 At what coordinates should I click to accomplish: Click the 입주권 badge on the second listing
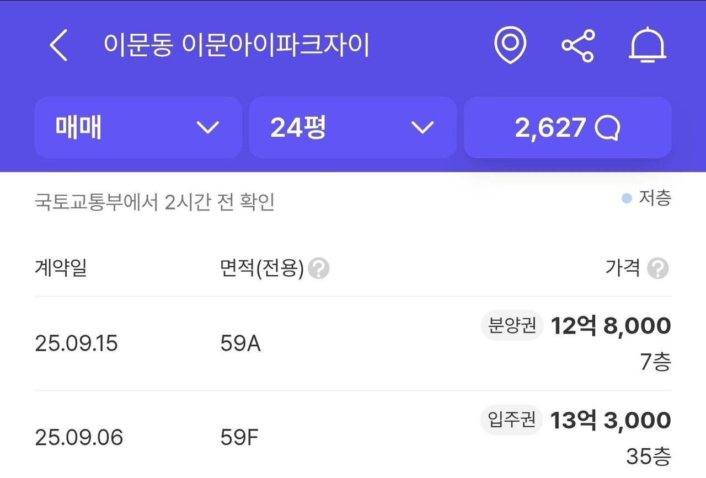pos(511,420)
